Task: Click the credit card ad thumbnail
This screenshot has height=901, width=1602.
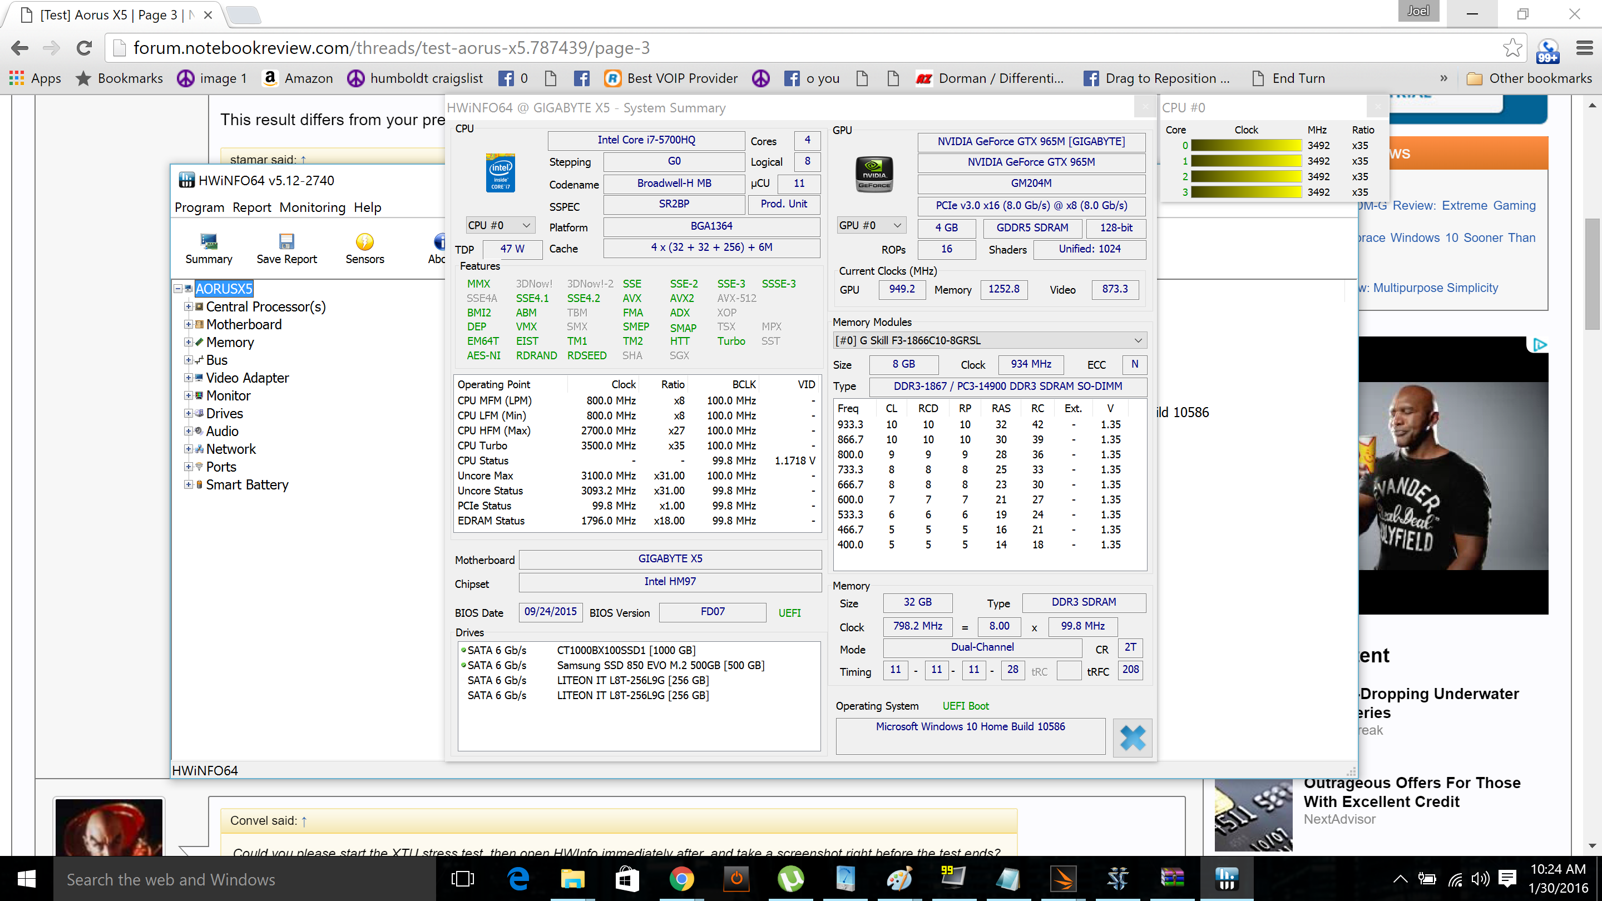Action: (1253, 815)
